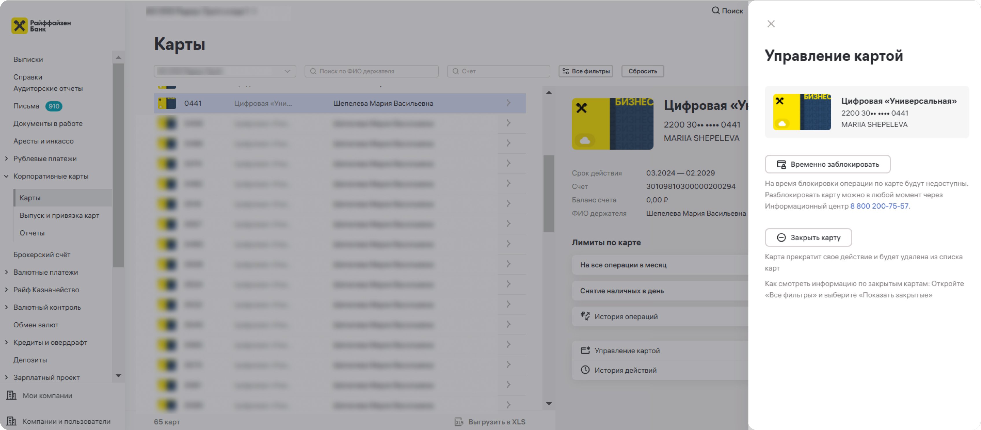Open Снятие наличных в день limit
Screen dimensions: 981x430
point(660,291)
